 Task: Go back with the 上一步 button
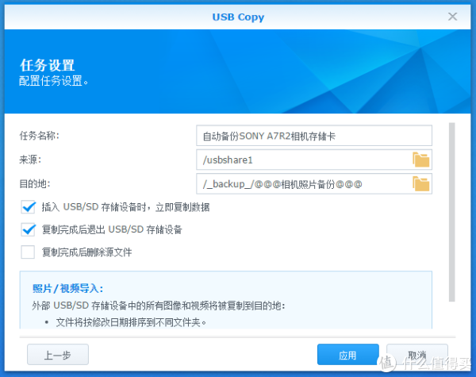point(57,355)
